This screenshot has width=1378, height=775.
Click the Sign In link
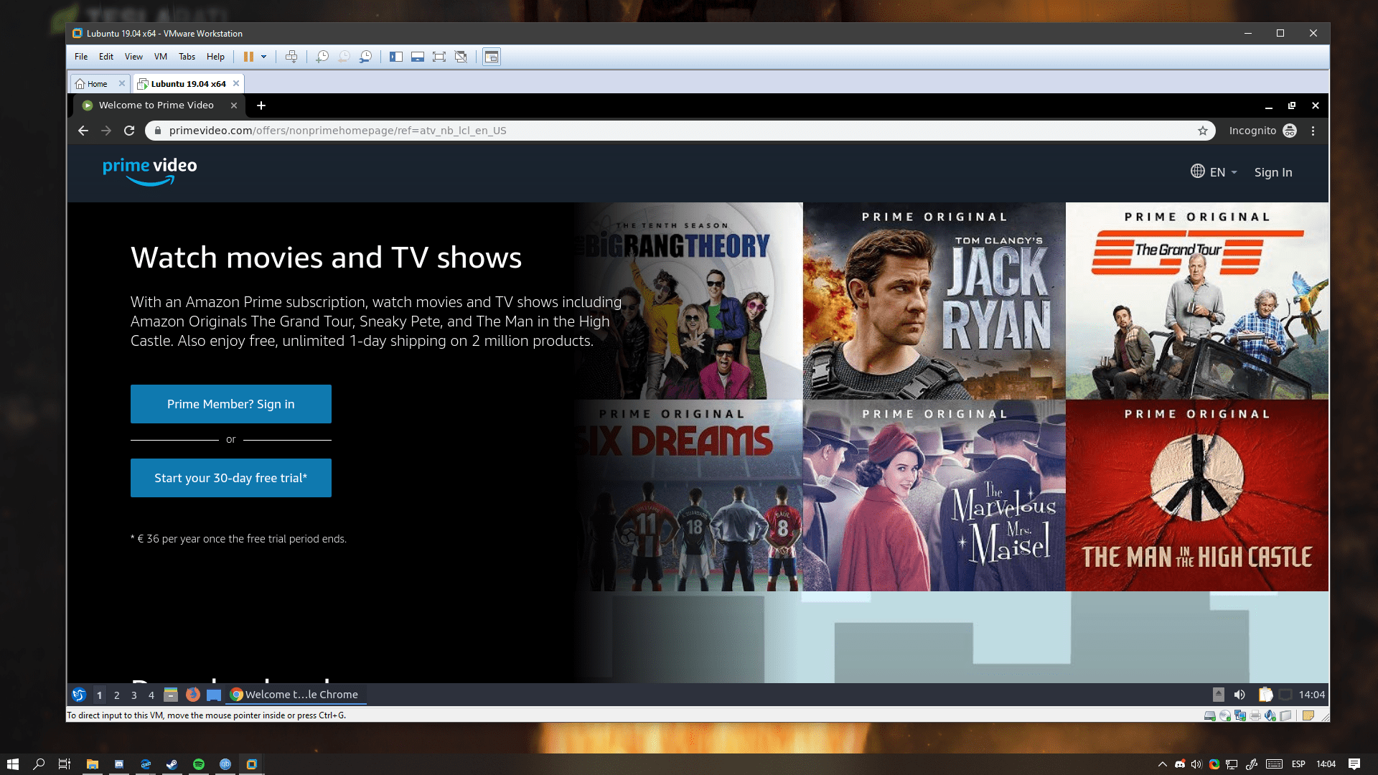coord(1272,172)
